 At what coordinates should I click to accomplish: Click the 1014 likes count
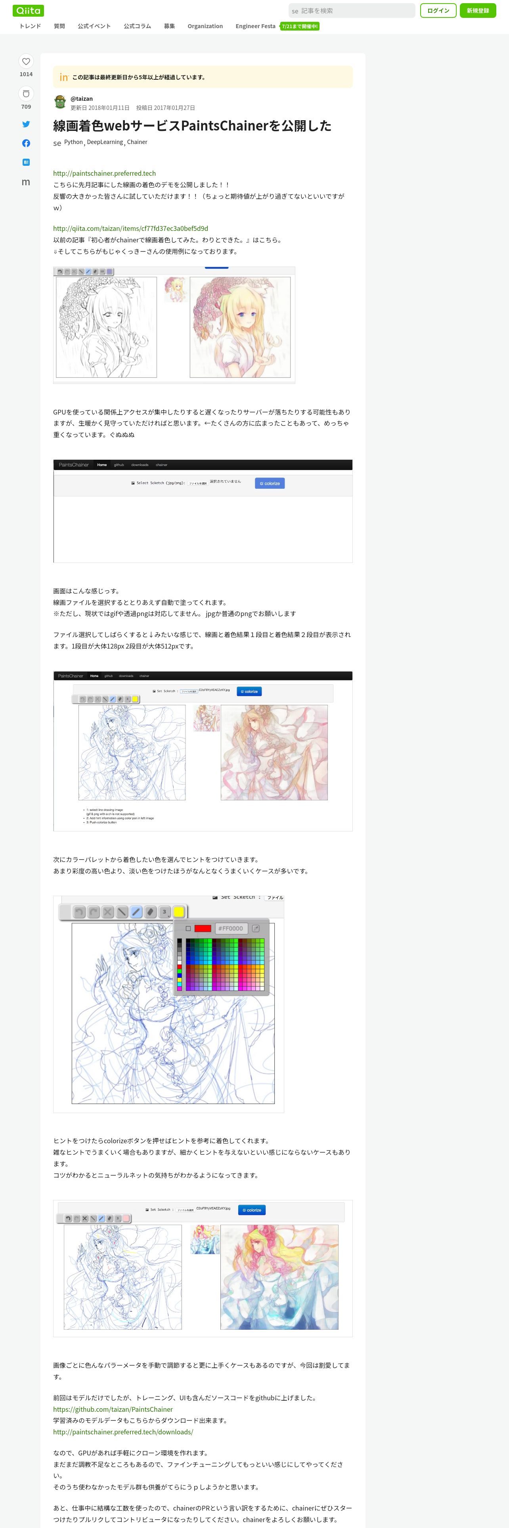coord(26,74)
